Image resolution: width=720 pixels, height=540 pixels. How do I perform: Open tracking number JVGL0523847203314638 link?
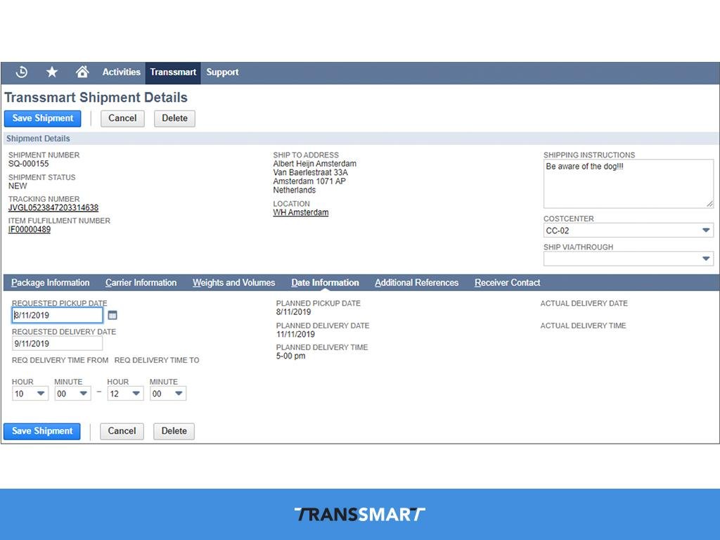click(53, 207)
